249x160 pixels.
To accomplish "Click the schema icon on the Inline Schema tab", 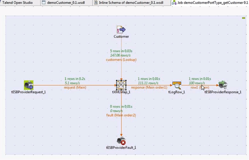I will (96, 2).
